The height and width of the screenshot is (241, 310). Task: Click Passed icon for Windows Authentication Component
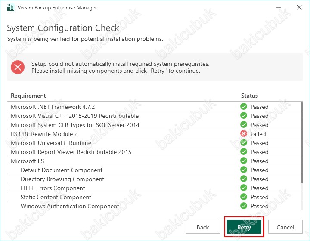[x=244, y=206]
